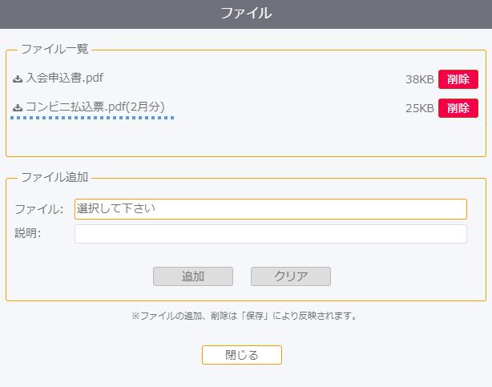Click the 25KB file size text

[420, 108]
